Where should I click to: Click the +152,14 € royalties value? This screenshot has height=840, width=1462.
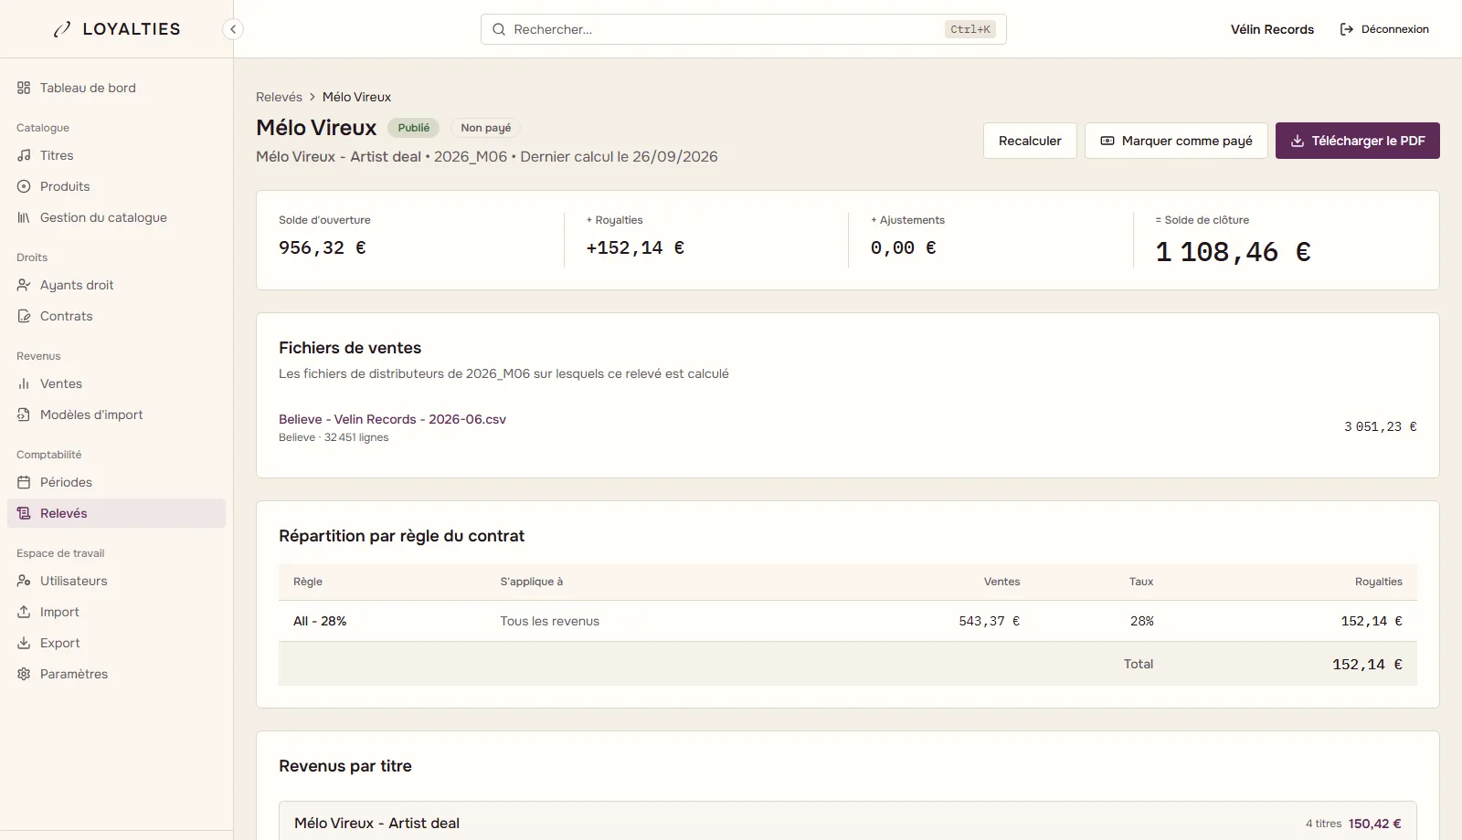pyautogui.click(x=635, y=247)
